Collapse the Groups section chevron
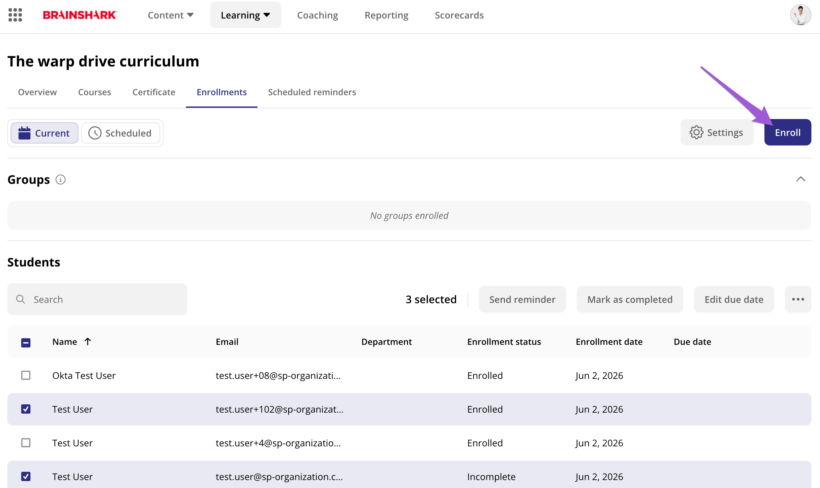Image resolution: width=820 pixels, height=488 pixels. coord(800,179)
